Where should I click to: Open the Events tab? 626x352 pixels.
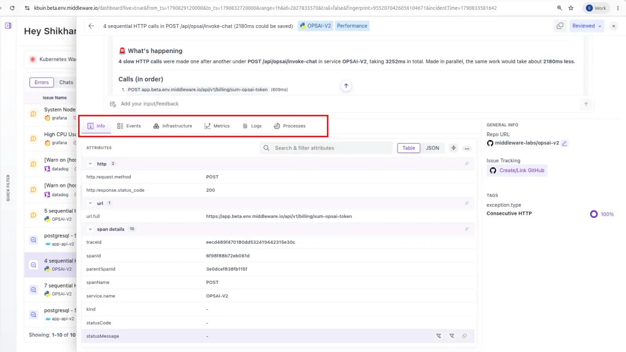pyautogui.click(x=129, y=126)
